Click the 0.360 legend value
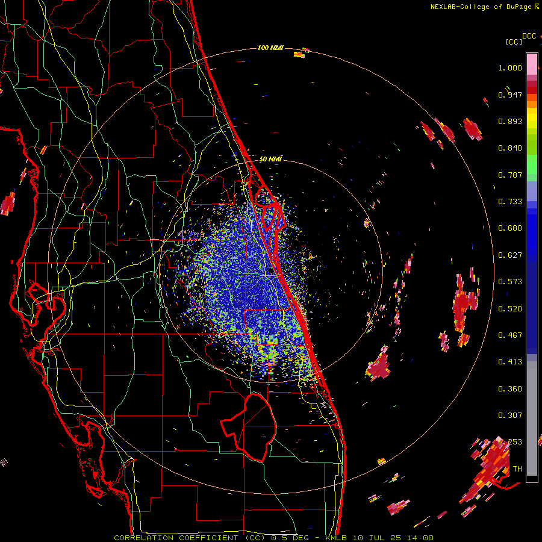This screenshot has height=542, width=542. [x=510, y=389]
